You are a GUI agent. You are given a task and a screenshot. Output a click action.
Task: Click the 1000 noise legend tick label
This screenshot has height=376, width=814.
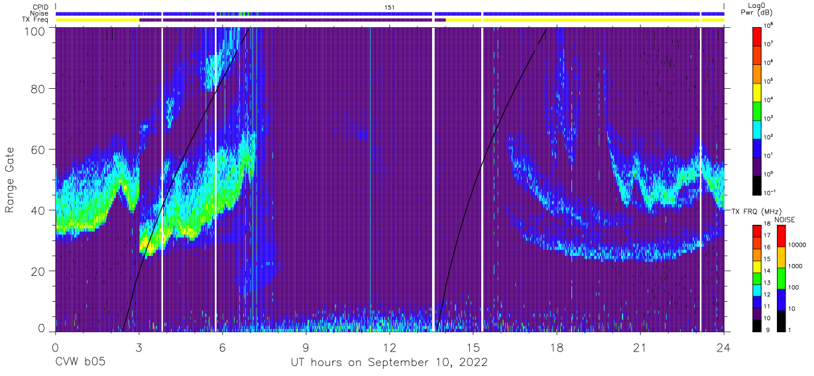[796, 266]
